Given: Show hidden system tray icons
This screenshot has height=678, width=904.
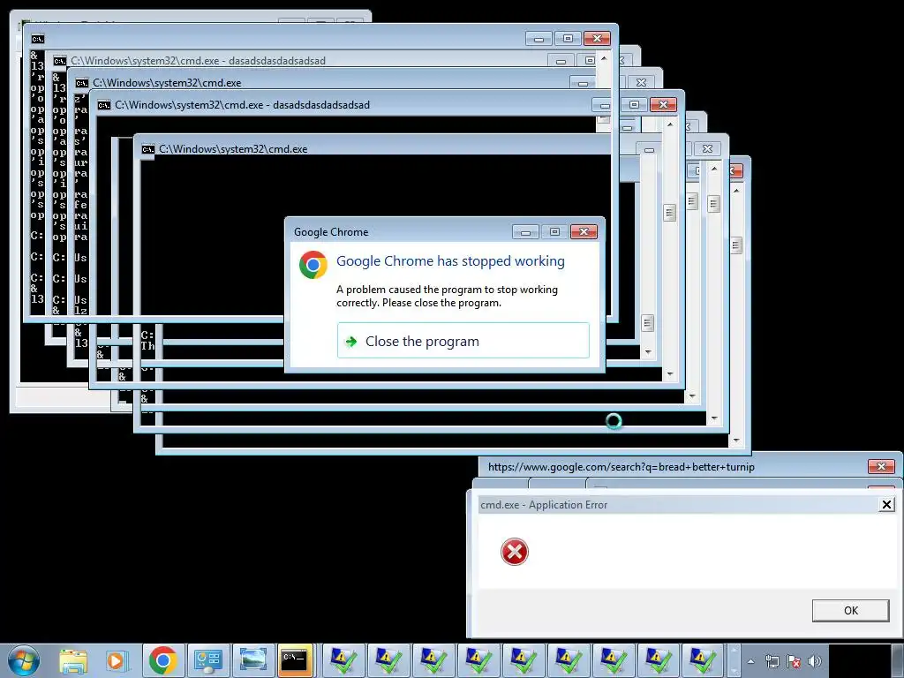Looking at the screenshot, I should 750,661.
